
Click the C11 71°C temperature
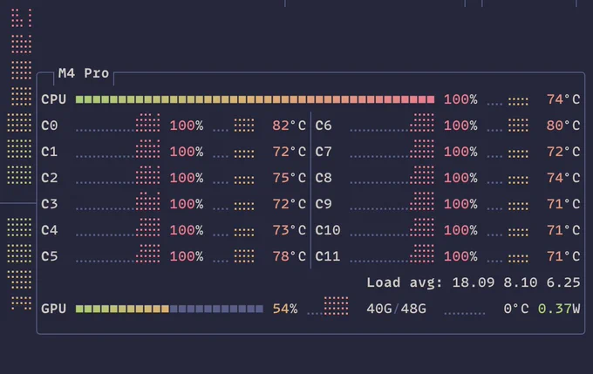click(x=563, y=256)
